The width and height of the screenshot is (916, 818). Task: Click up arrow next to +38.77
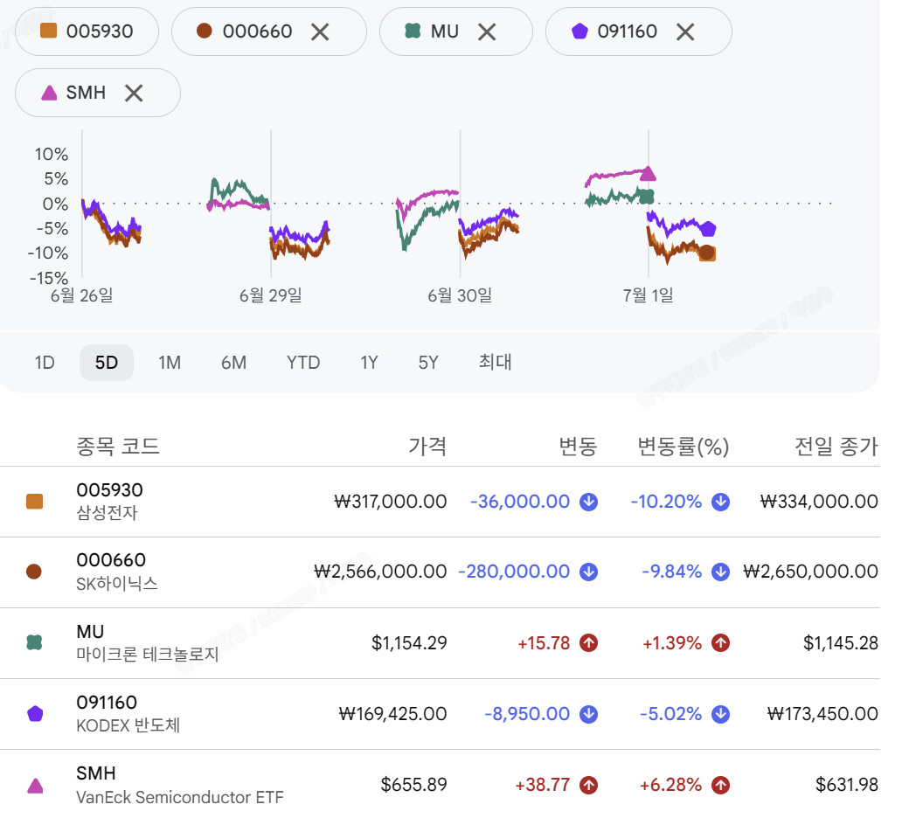click(588, 785)
